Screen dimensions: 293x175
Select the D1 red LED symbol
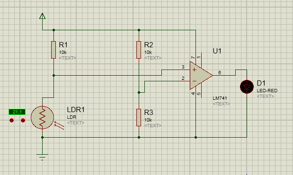pyautogui.click(x=247, y=87)
